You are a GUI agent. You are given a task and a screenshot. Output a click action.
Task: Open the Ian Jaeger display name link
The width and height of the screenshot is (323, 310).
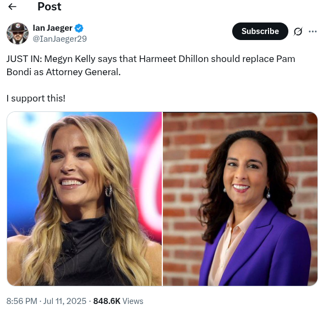[52, 28]
